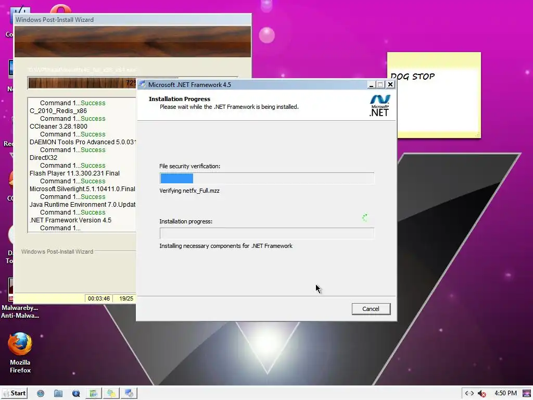Click the DOG STOP sticky note
The height and width of the screenshot is (400, 533).
[x=434, y=95]
